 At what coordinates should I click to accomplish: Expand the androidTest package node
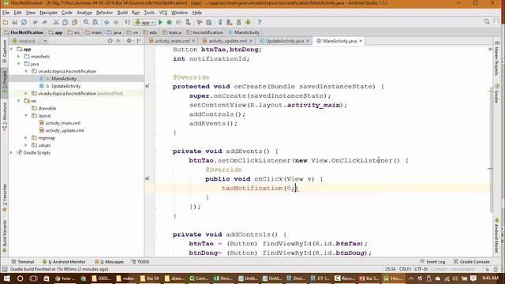[x=26, y=93]
